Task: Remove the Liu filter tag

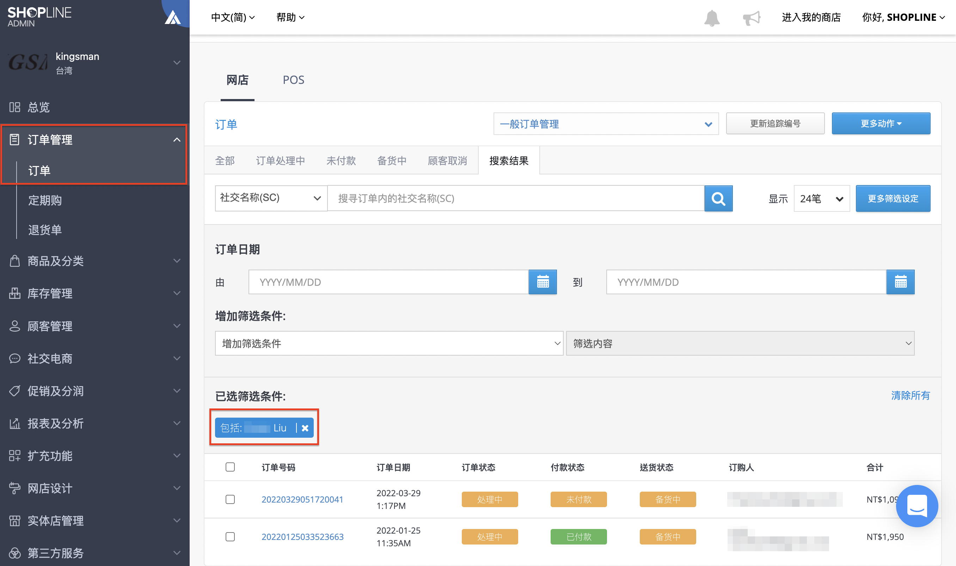Action: (x=305, y=428)
